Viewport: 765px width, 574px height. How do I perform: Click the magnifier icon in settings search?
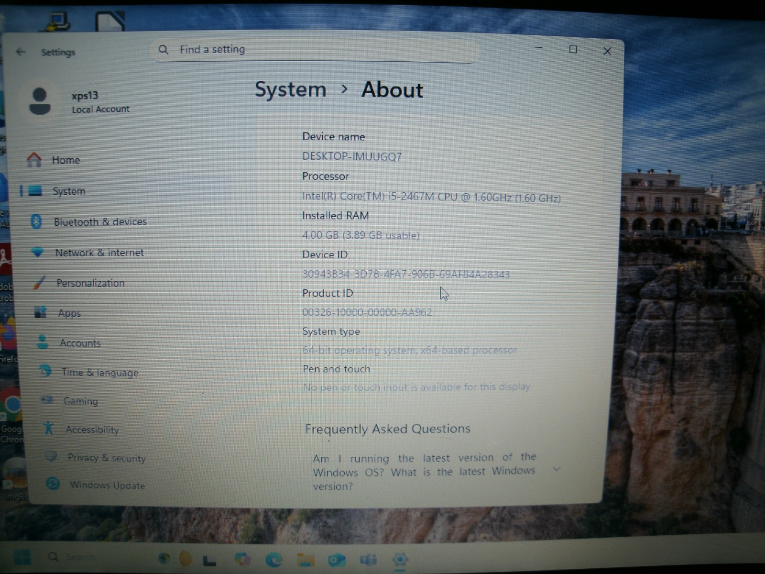163,49
